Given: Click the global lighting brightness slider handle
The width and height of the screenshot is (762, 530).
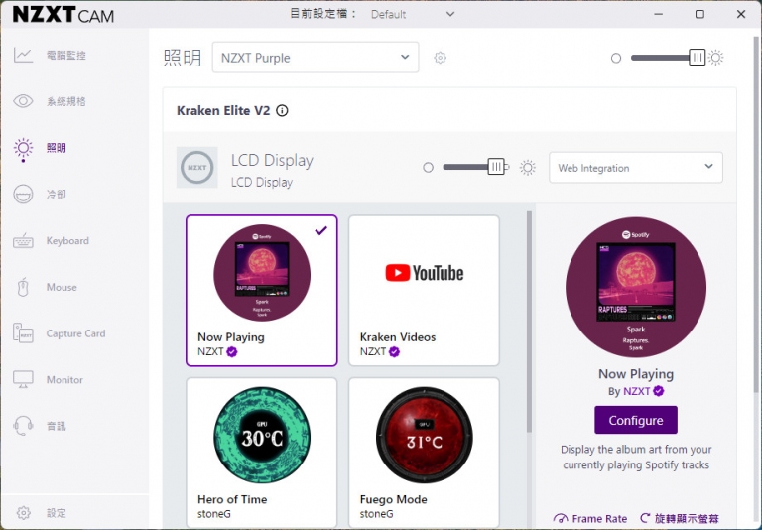Looking at the screenshot, I should (697, 57).
